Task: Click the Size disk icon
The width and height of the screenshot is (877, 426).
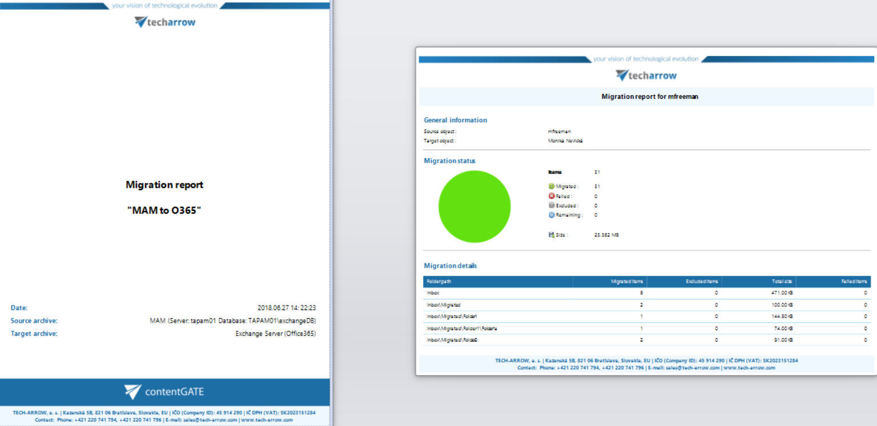Action: point(552,235)
